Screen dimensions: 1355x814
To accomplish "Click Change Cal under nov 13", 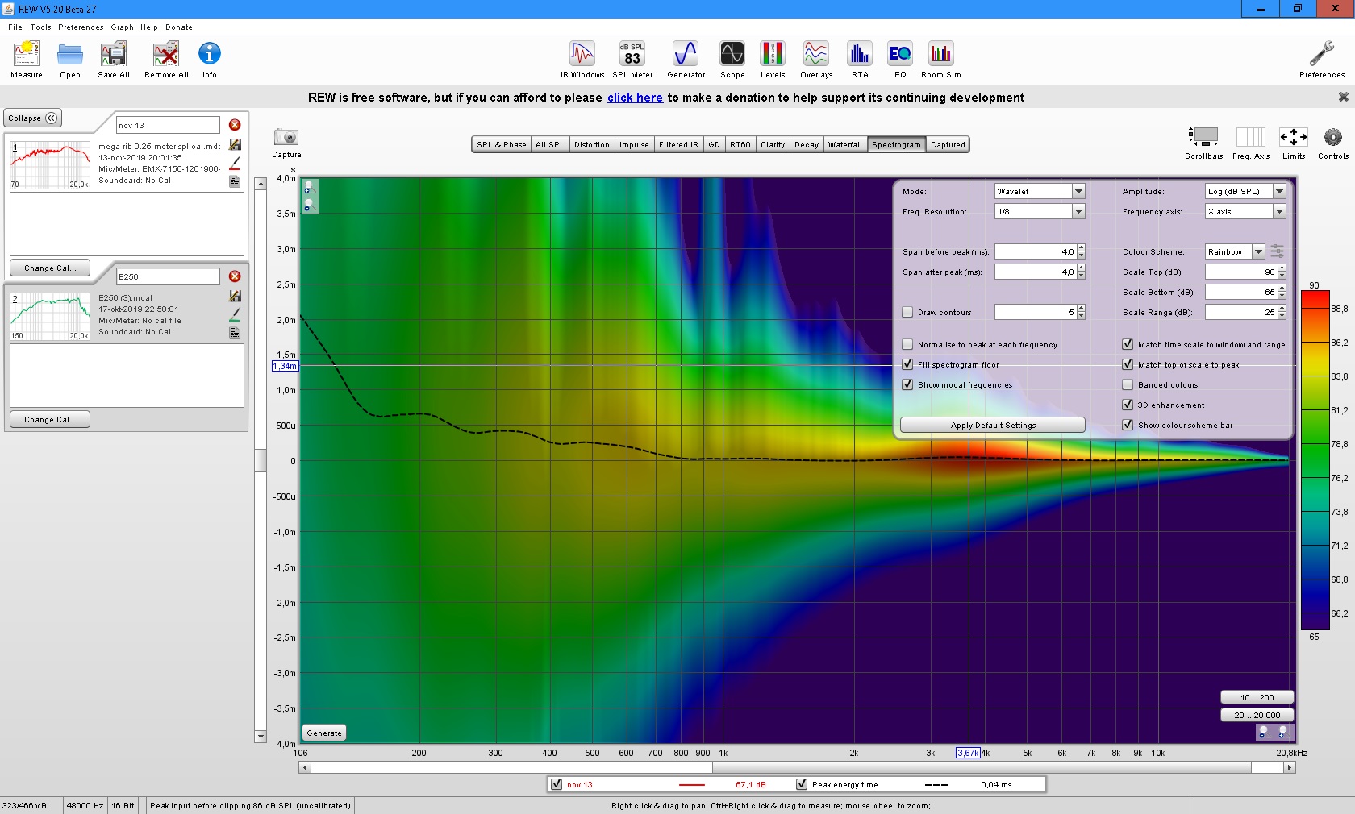I will [x=50, y=268].
